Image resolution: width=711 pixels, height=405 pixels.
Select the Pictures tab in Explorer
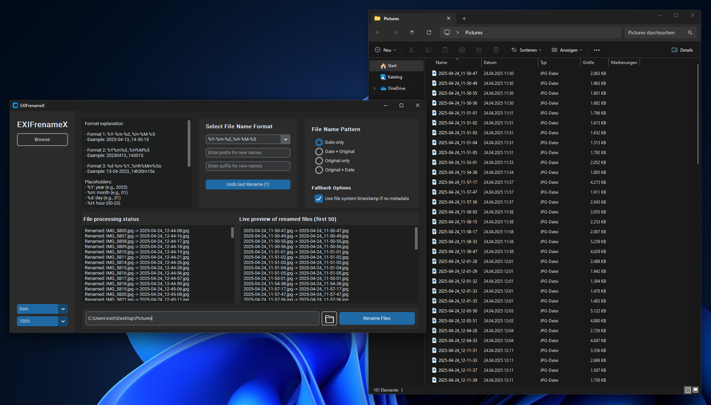[x=413, y=18]
